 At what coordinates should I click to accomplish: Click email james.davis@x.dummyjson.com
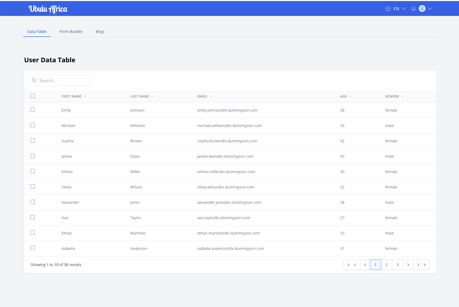[225, 156]
